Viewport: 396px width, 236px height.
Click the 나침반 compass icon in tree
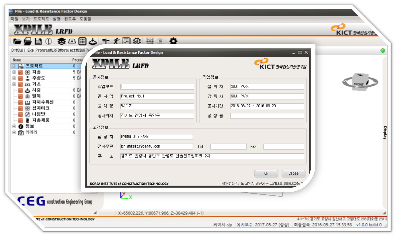point(28,114)
